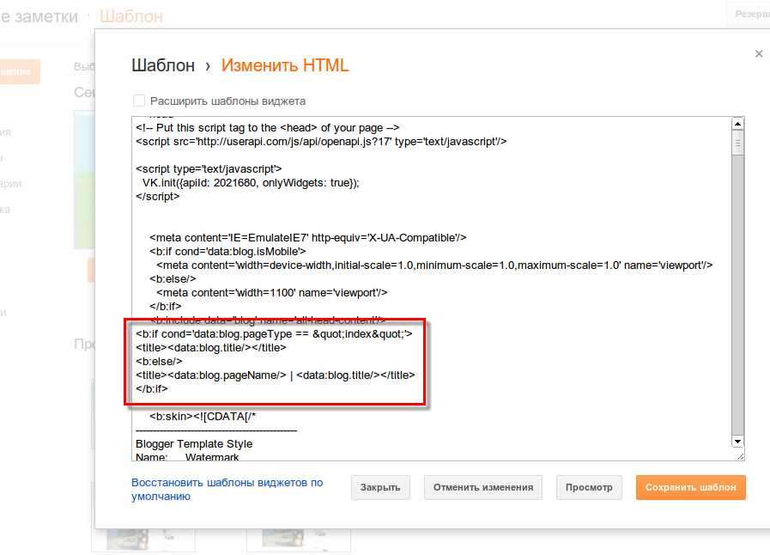Click scrollbar up arrow in code editor
The width and height of the screenshot is (770, 555).
737,124
